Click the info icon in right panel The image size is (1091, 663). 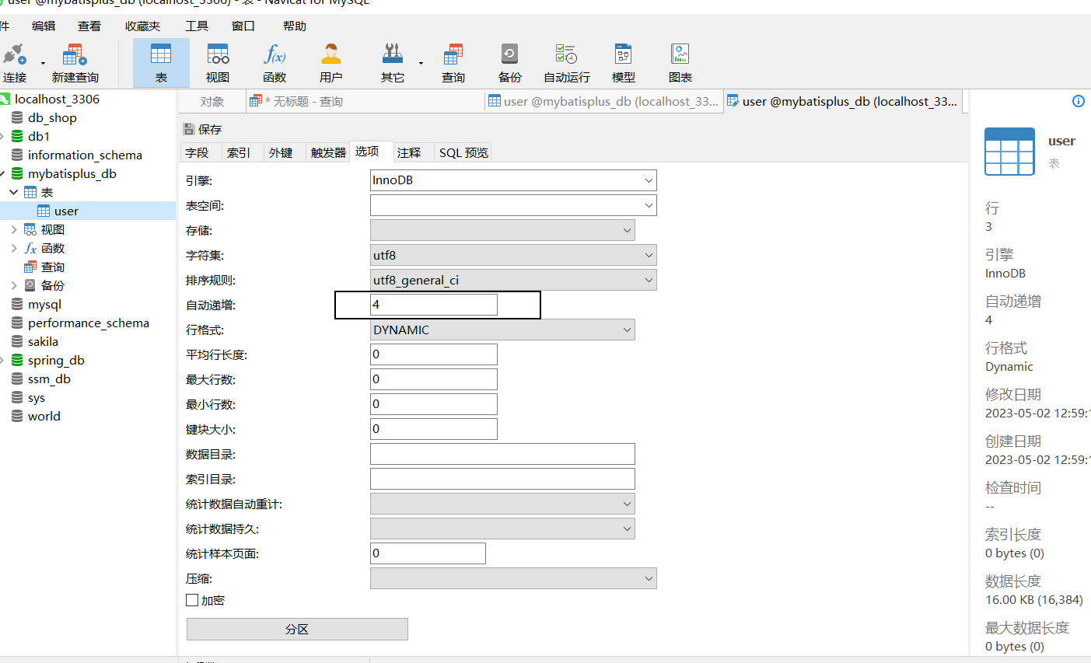tap(1079, 101)
